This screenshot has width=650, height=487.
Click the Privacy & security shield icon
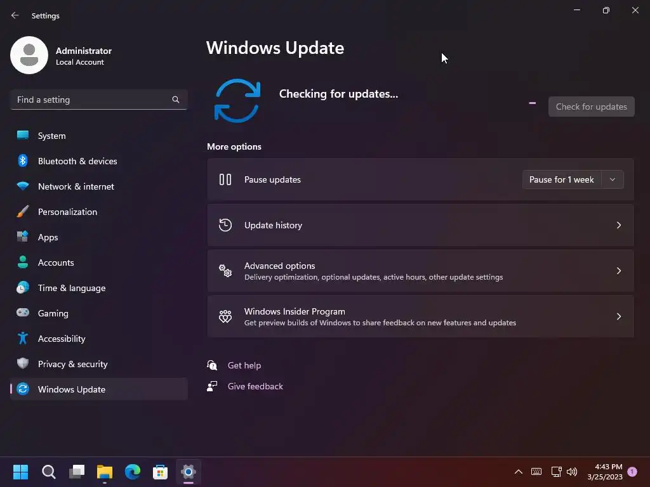[x=23, y=363]
